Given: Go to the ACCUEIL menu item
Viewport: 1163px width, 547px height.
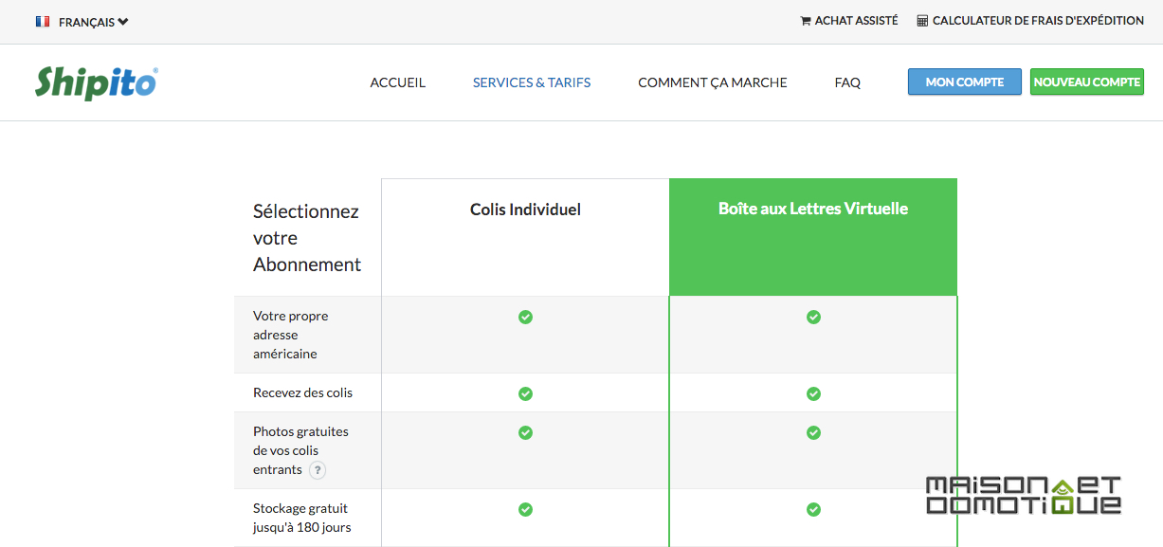Looking at the screenshot, I should [x=398, y=82].
